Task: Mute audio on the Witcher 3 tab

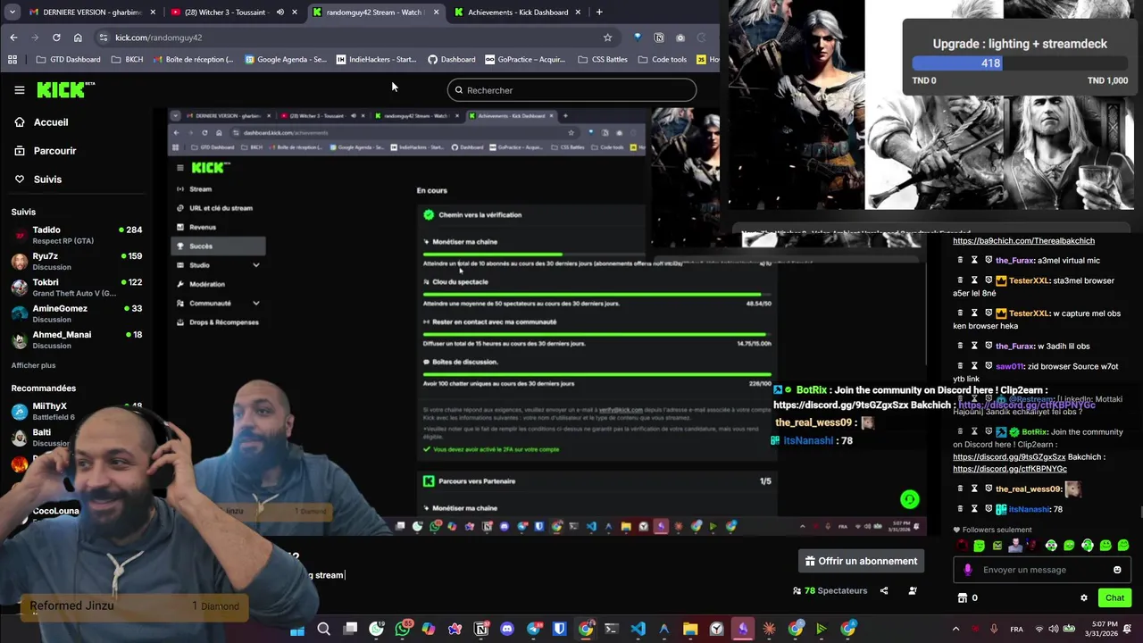Action: tap(280, 13)
